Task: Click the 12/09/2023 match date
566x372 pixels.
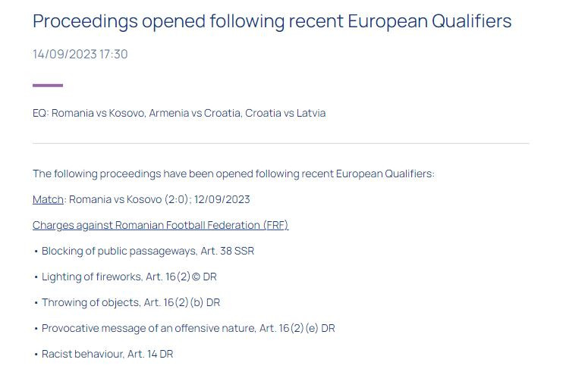Action: coord(222,199)
